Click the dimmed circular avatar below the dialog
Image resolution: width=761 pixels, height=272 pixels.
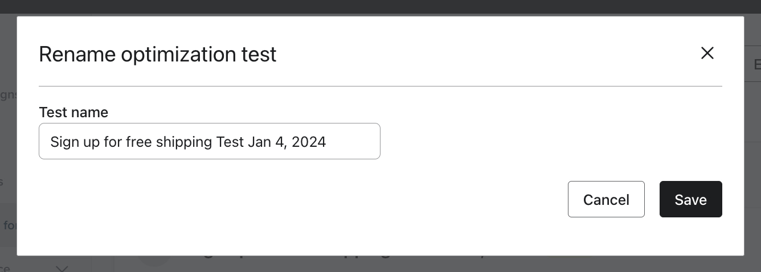pos(154,261)
